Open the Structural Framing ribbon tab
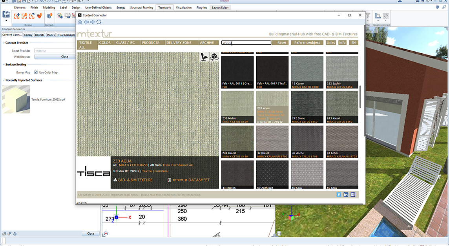Screen dimensions: 449x246 [x=141, y=7]
